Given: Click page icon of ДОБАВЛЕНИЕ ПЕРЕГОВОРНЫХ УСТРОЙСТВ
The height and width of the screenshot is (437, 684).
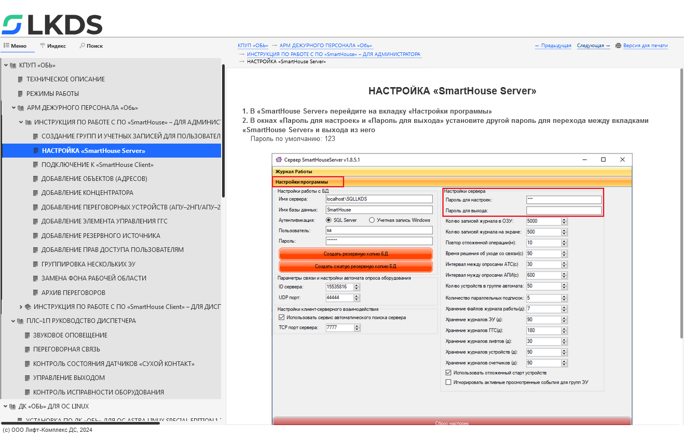Looking at the screenshot, I should [36, 207].
